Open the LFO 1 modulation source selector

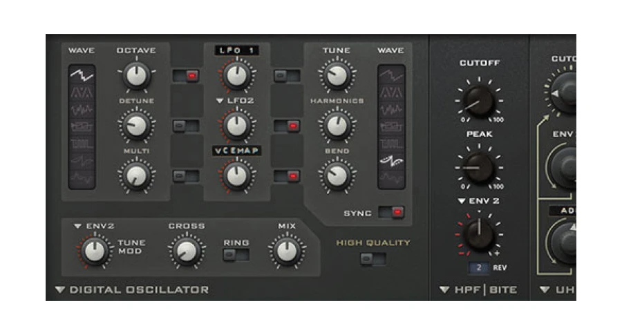(237, 50)
